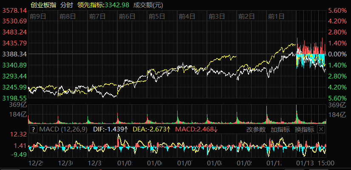Click the 3388.34 price axis label
The height and width of the screenshot is (170, 351).
pos(15,54)
